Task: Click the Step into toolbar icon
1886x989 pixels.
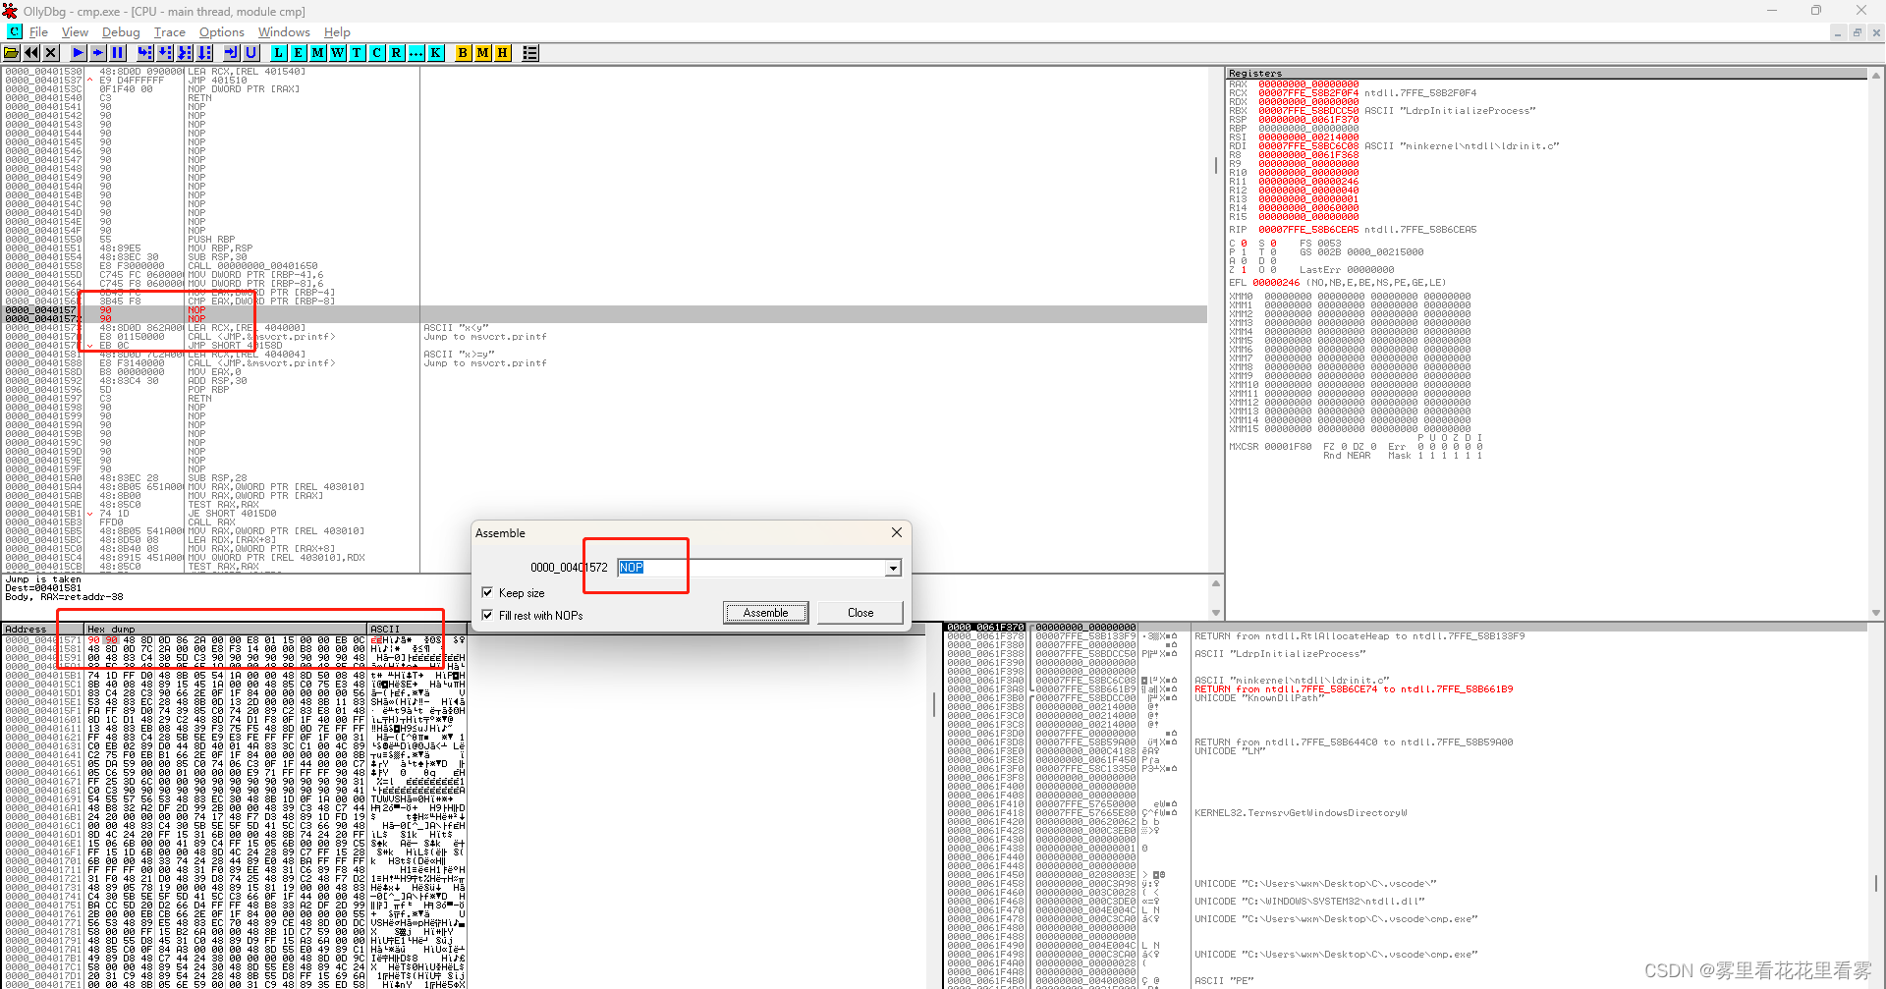Action: tap(145, 53)
